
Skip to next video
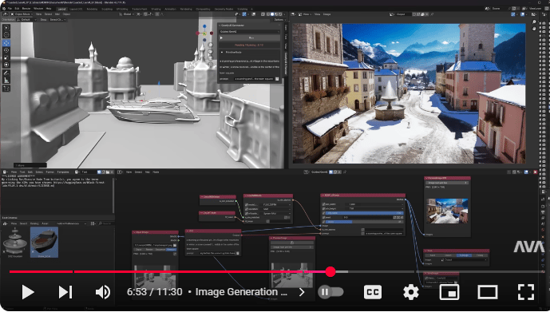click(x=65, y=292)
